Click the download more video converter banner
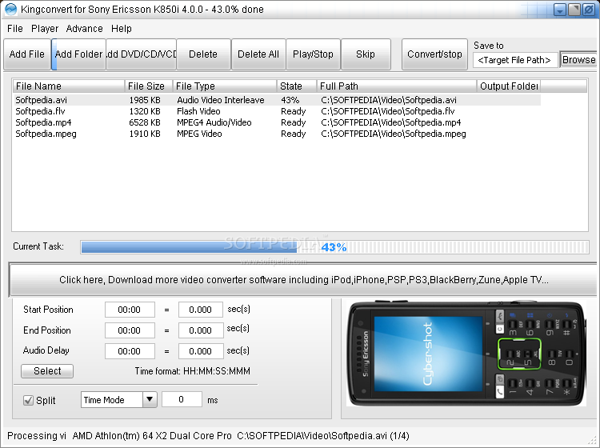 click(x=303, y=280)
